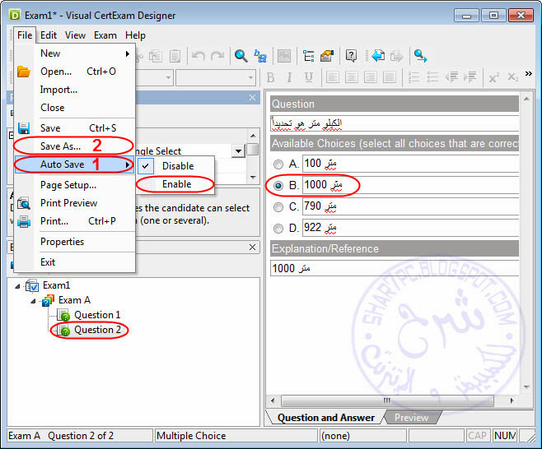Apply subscript formatting

pyautogui.click(x=512, y=77)
